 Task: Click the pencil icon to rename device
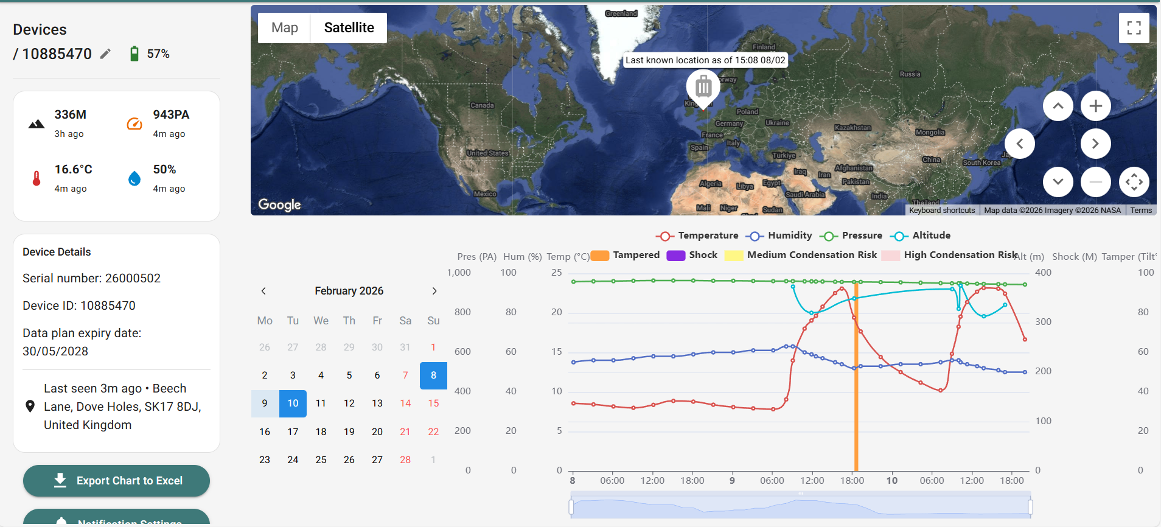(x=105, y=54)
